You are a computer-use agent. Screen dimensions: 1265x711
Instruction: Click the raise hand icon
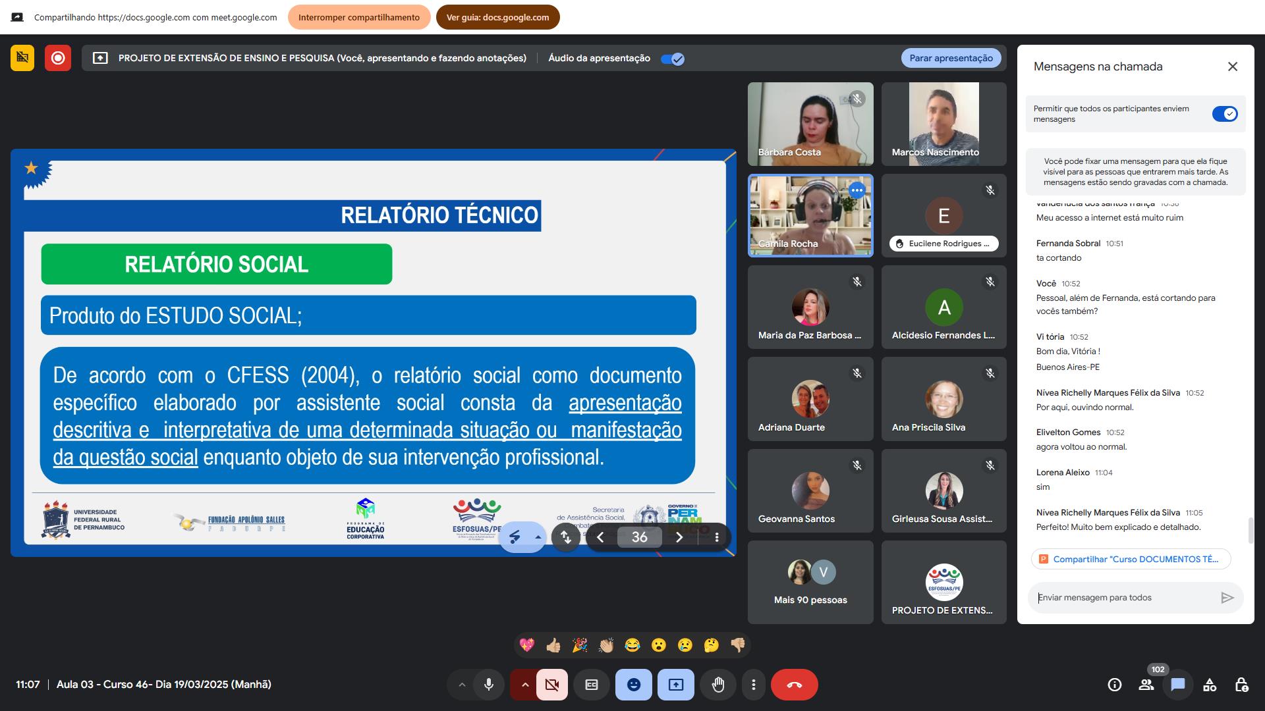point(717,685)
